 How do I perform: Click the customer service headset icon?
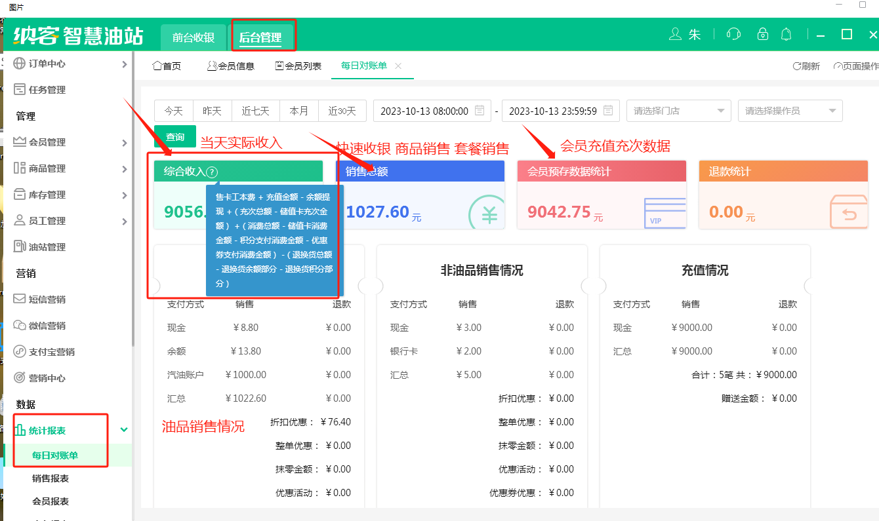pos(733,33)
